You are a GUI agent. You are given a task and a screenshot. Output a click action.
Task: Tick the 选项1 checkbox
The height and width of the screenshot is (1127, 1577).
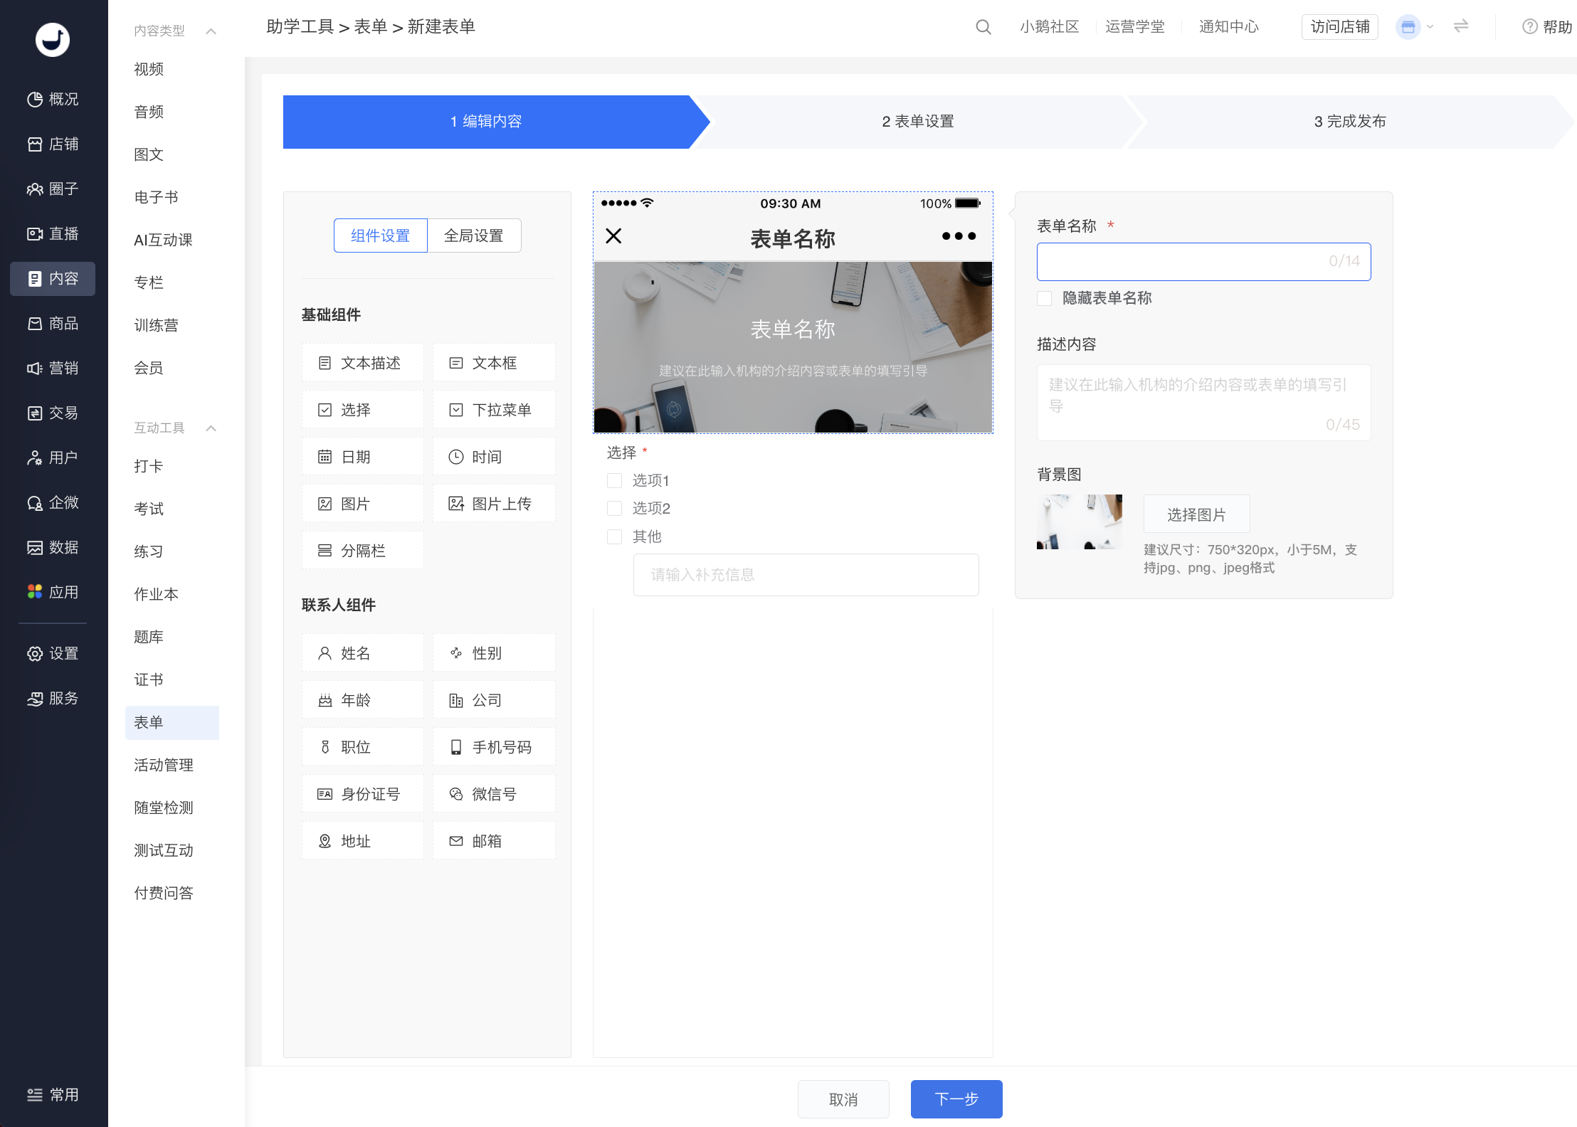pos(614,481)
